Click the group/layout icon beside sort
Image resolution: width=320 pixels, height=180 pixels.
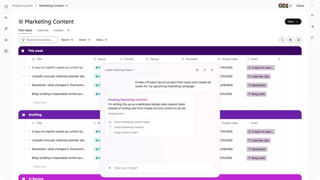click(290, 40)
